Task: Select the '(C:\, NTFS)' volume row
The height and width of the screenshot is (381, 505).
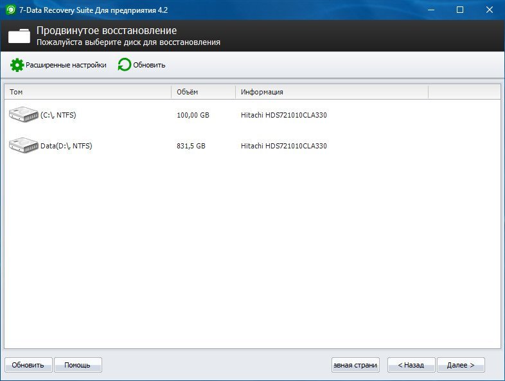Action: 252,115
